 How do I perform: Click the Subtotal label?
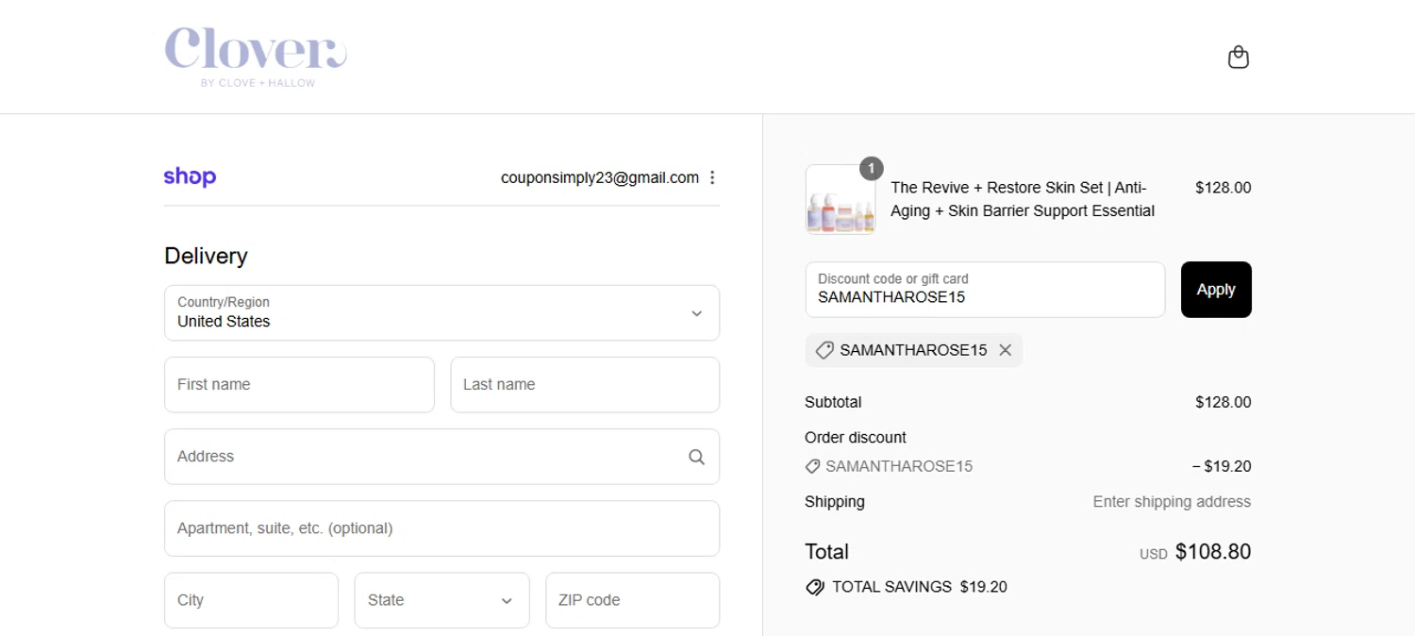click(833, 402)
